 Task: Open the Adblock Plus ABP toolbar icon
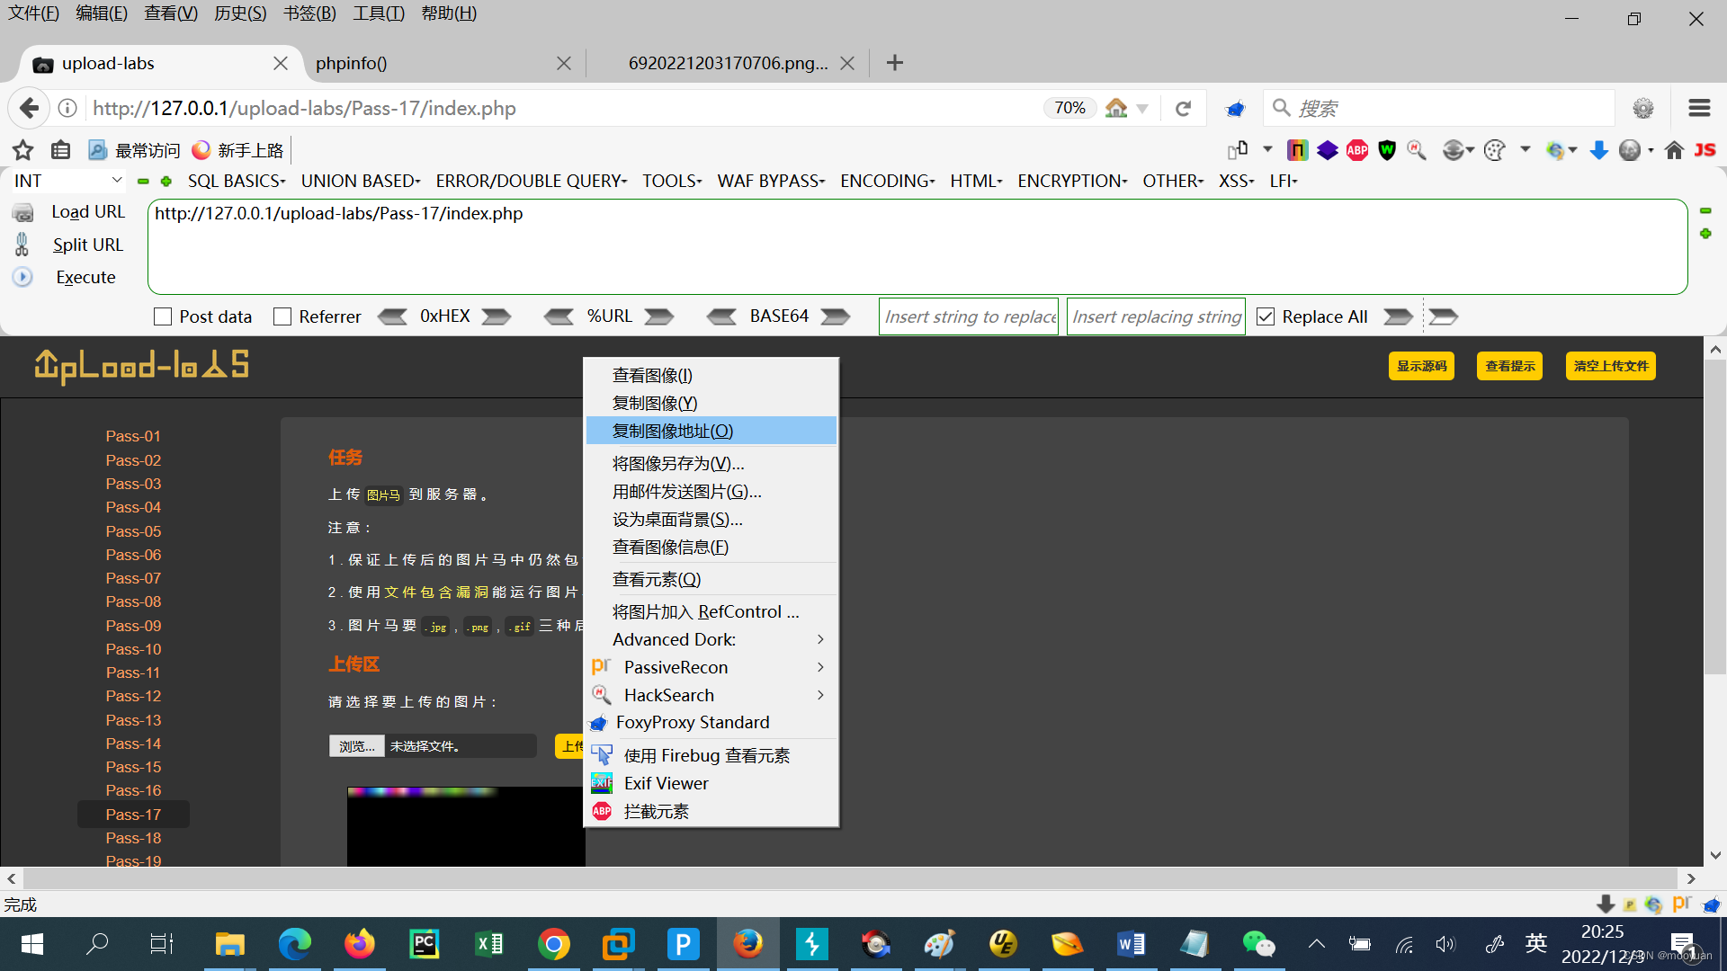pyautogui.click(x=1357, y=150)
